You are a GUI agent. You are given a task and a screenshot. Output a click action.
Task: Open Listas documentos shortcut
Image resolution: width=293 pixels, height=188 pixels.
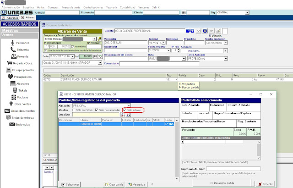point(22,111)
